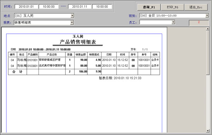Click the 销售提成 column header
Screen dimensions: 212x135
point(94,54)
